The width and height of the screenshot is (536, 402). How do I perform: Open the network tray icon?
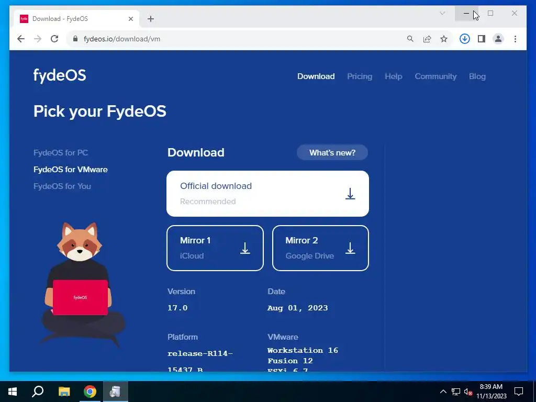click(456, 392)
